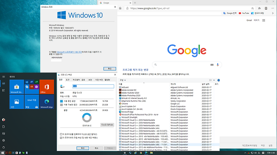The width and height of the screenshot is (277, 155).
Task: Open the organize dropdown in programs list
Action: (123, 80)
